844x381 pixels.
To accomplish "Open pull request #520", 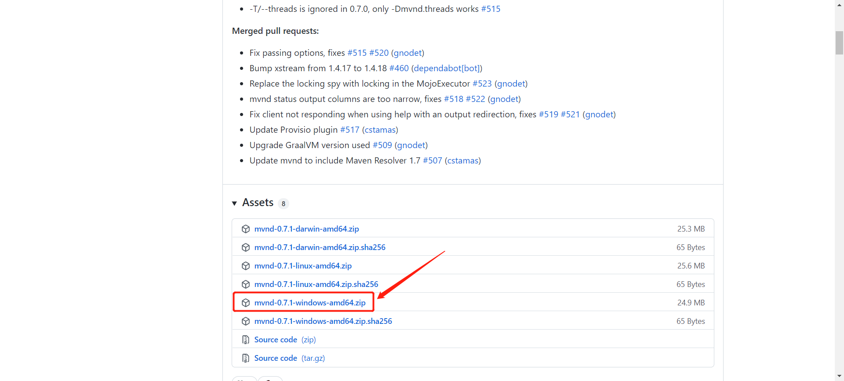I will coord(379,53).
